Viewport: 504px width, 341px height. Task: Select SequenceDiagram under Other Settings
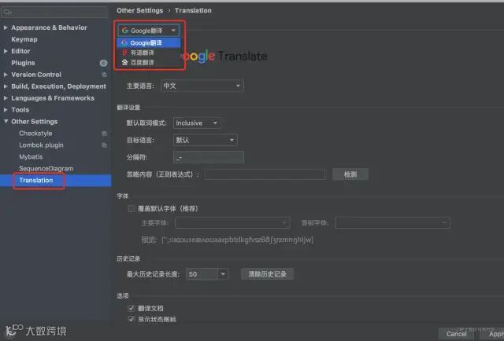click(x=46, y=168)
